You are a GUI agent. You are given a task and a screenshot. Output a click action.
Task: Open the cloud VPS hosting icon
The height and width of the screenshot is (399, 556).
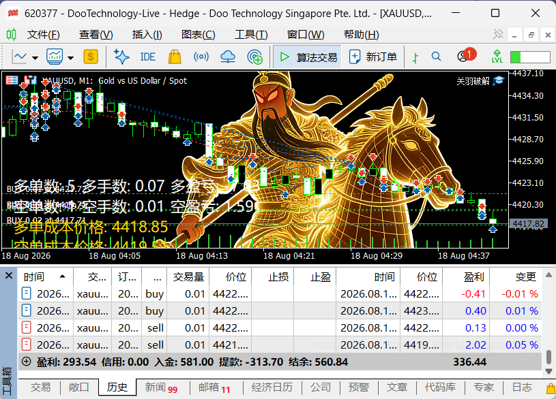228,57
